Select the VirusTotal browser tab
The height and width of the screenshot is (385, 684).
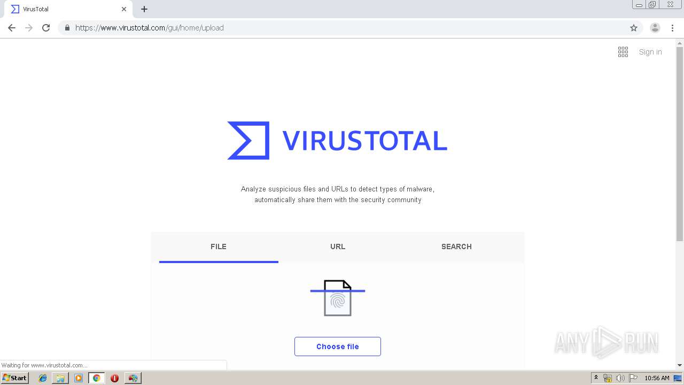click(68, 9)
